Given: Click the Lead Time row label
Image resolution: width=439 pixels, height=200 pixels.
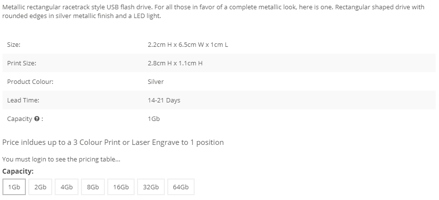Looking at the screenshot, I should [23, 100].
